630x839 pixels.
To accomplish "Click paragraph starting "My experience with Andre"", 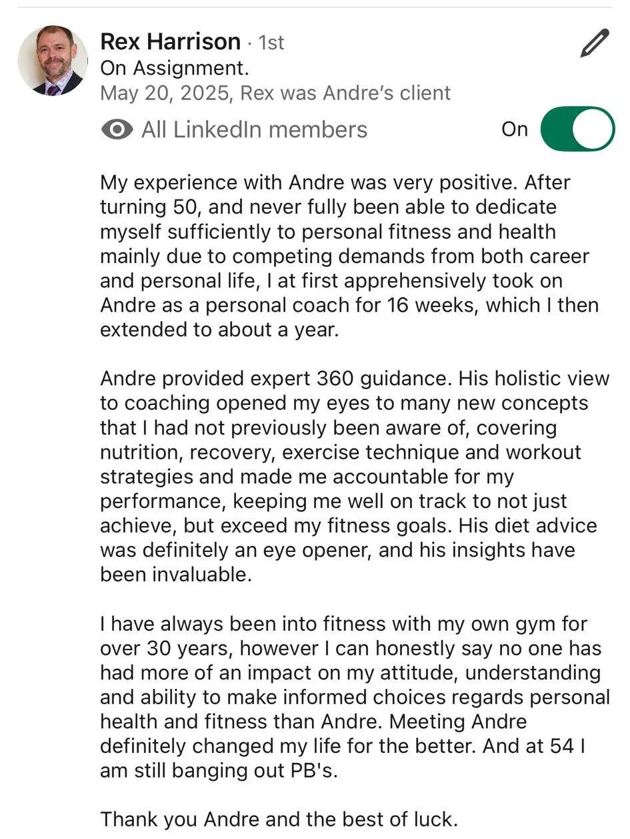I will pos(349,256).
